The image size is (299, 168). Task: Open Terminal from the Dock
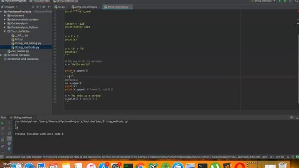202,166
